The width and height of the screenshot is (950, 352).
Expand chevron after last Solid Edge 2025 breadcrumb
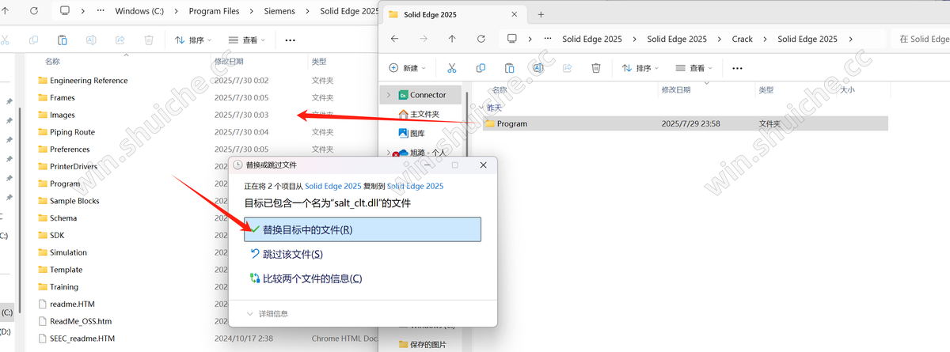pos(851,39)
